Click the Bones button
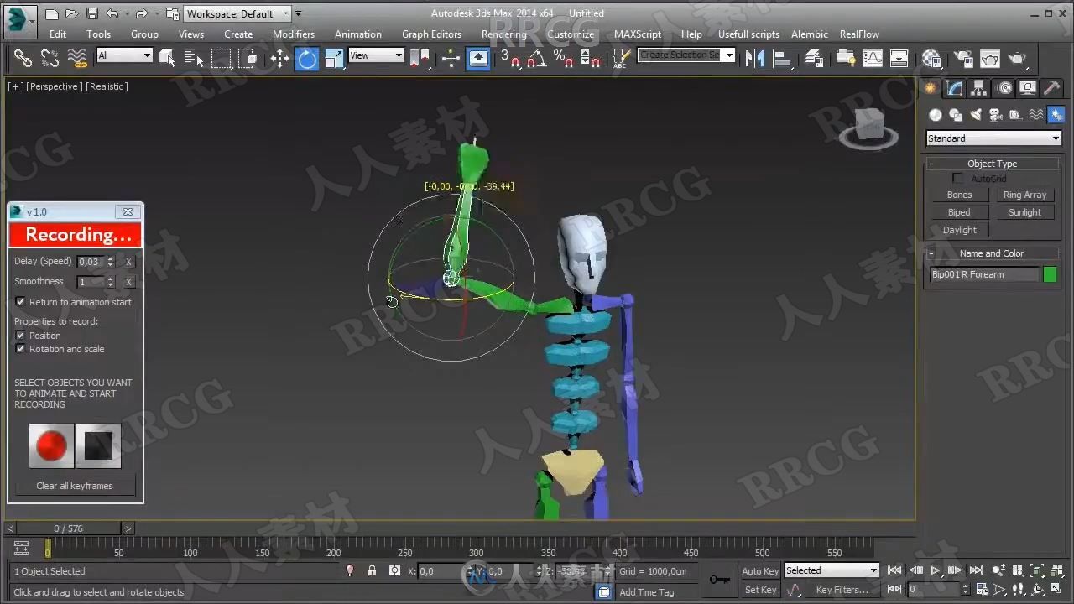The width and height of the screenshot is (1074, 604). point(959,195)
